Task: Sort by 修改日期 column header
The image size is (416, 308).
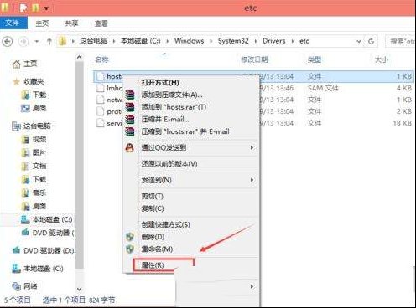Action: tap(254, 59)
